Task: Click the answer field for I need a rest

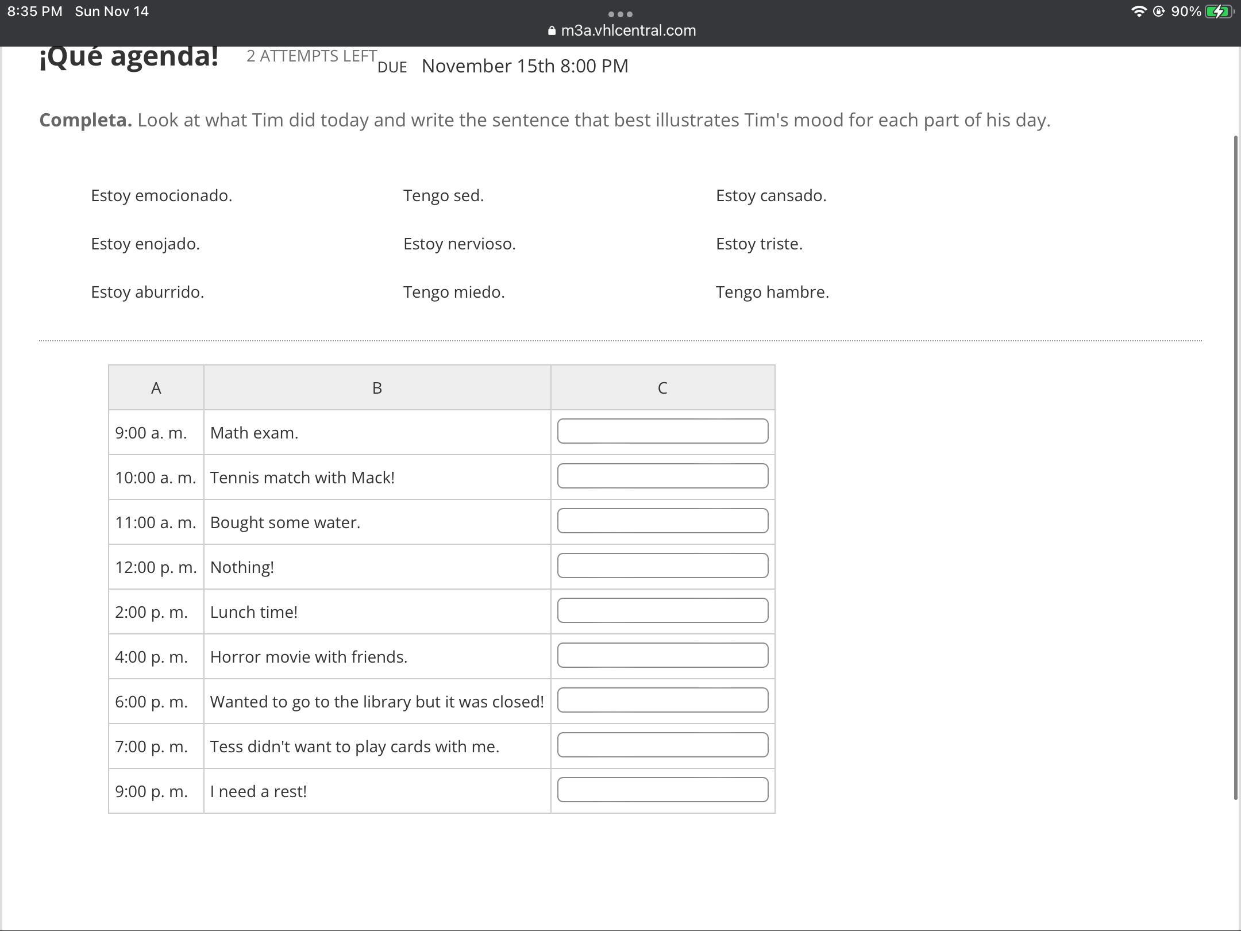Action: point(662,790)
